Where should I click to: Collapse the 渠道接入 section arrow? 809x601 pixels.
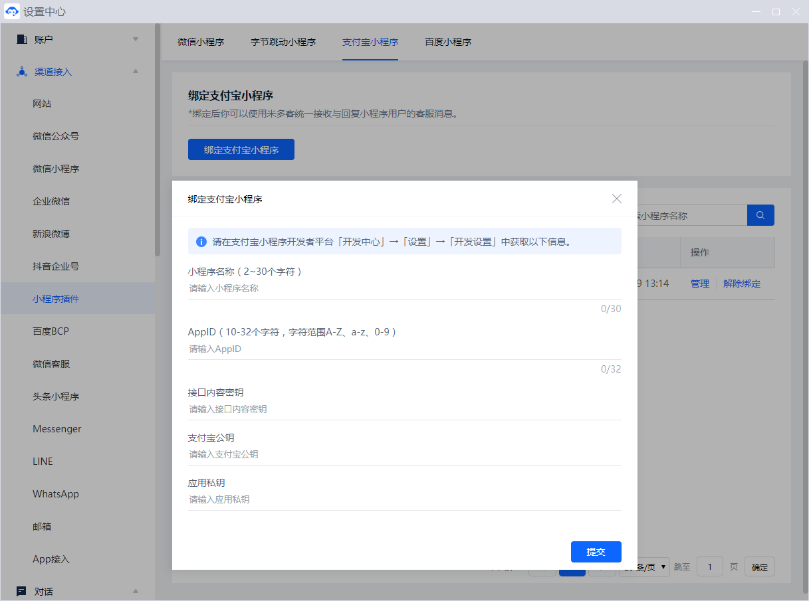click(x=136, y=72)
